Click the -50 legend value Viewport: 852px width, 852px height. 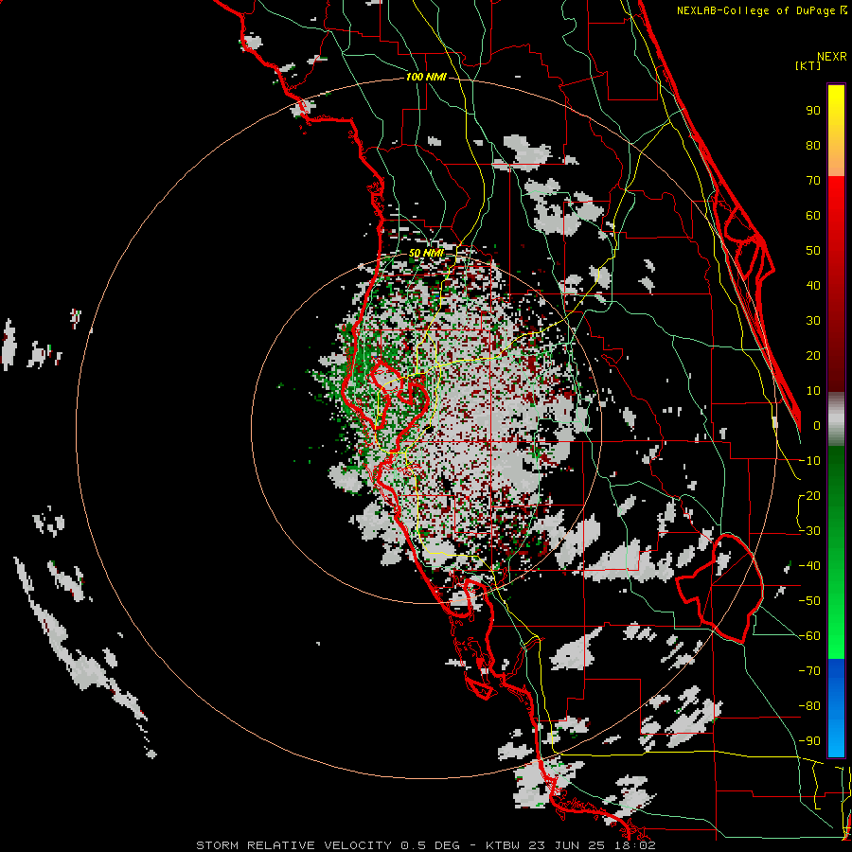[810, 601]
